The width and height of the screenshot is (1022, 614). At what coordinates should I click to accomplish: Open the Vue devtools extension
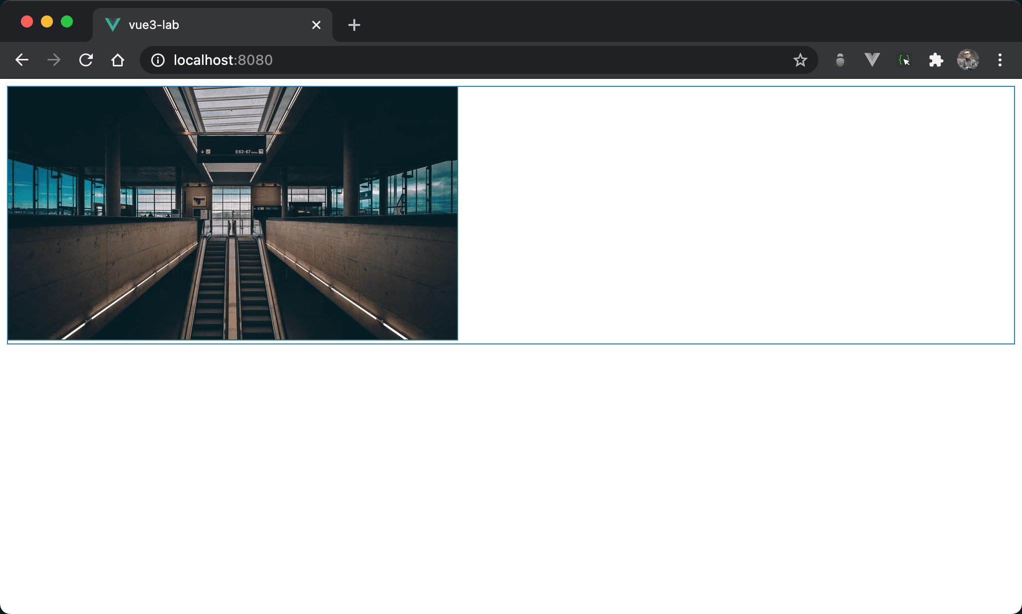[872, 60]
